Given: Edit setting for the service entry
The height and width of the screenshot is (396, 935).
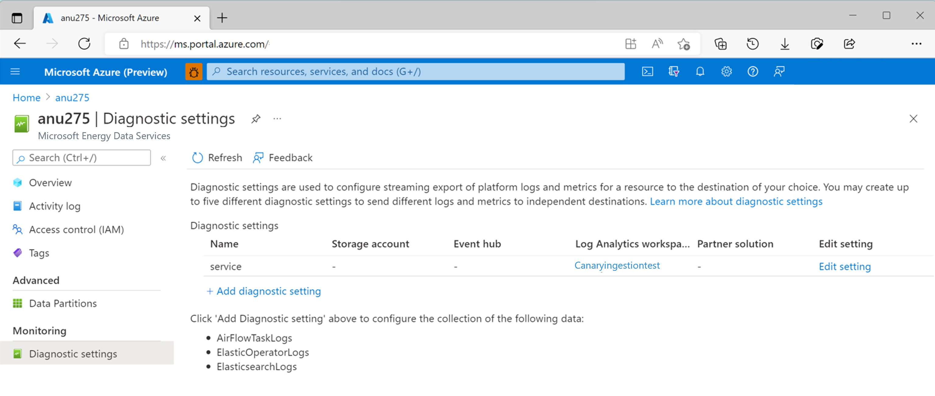Looking at the screenshot, I should pyautogui.click(x=844, y=266).
